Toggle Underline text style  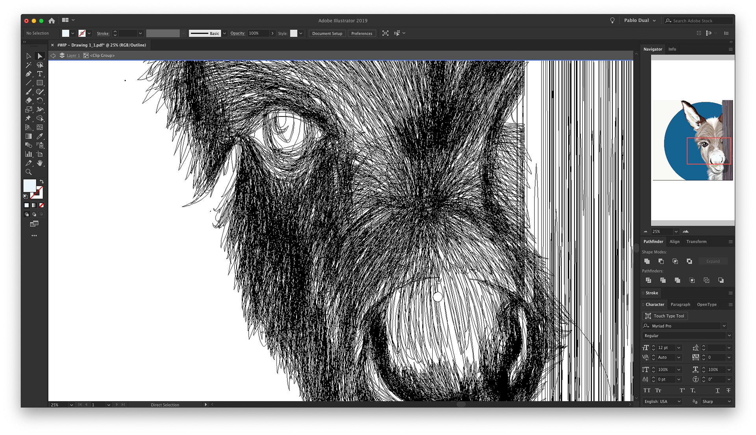pos(717,391)
